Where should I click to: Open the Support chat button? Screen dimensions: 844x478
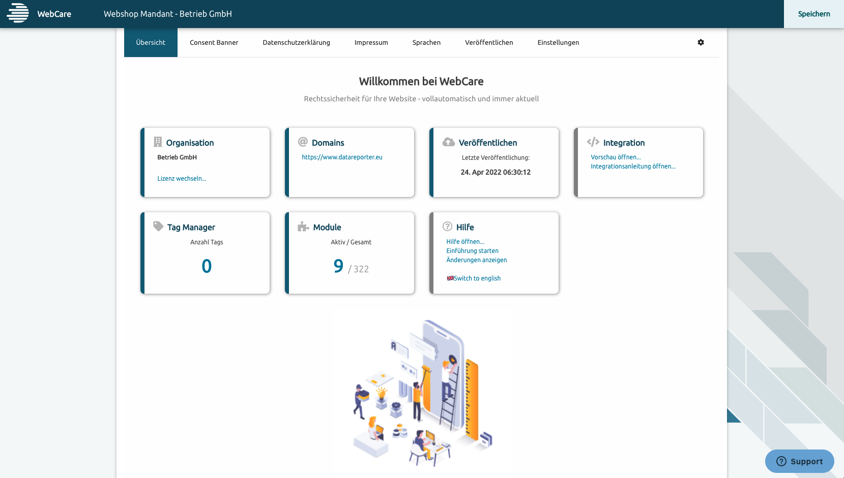(799, 461)
